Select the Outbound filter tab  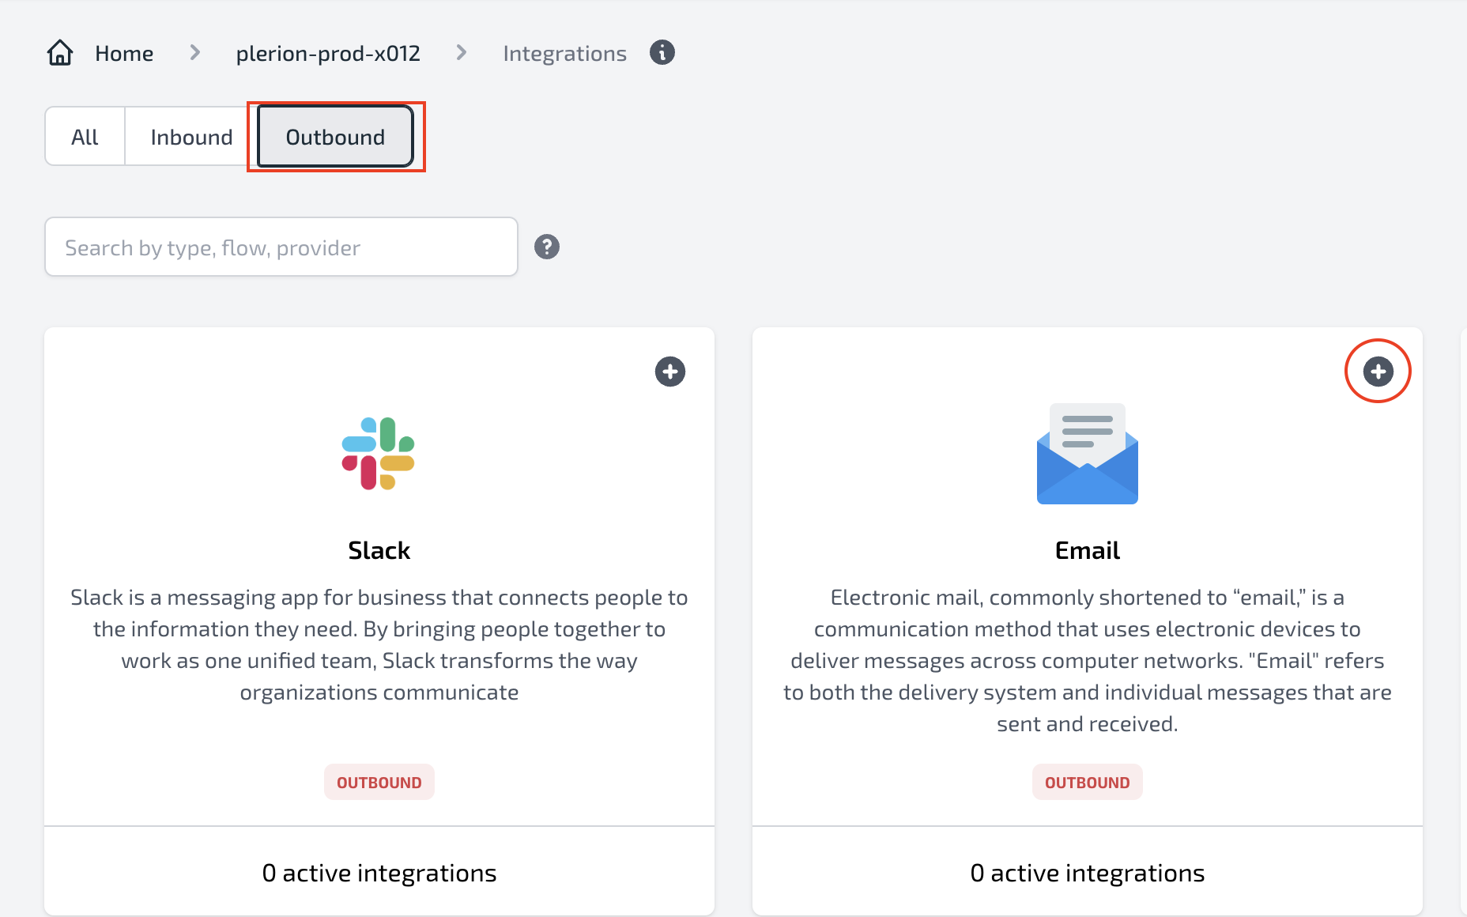tap(336, 137)
